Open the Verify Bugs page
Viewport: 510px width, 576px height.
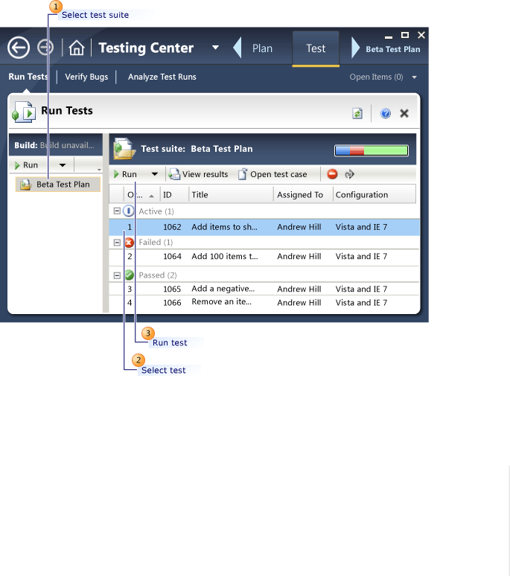[86, 77]
